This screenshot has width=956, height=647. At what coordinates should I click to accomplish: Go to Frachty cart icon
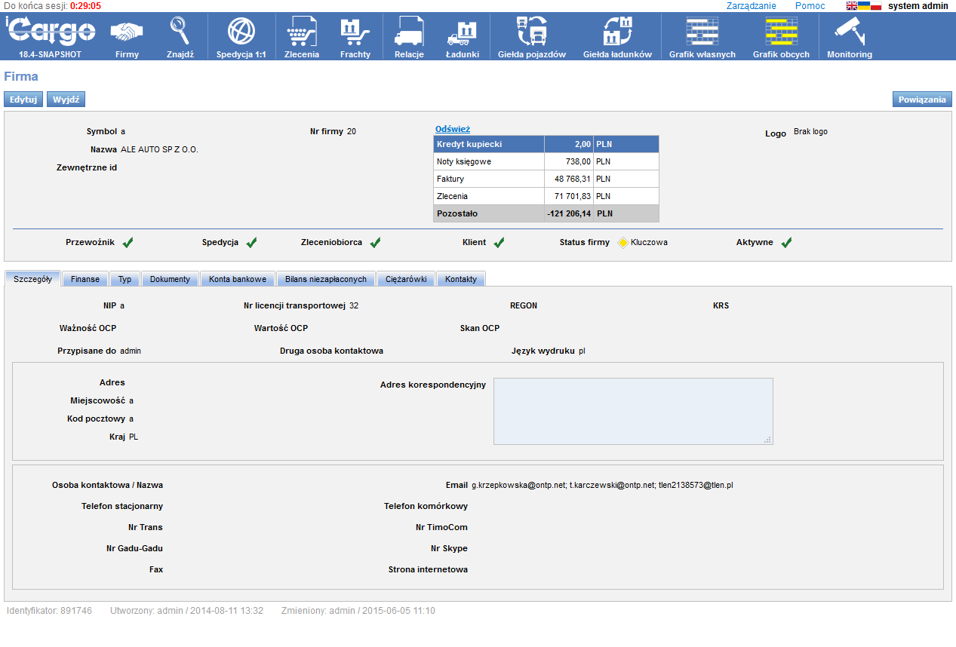pyautogui.click(x=355, y=32)
